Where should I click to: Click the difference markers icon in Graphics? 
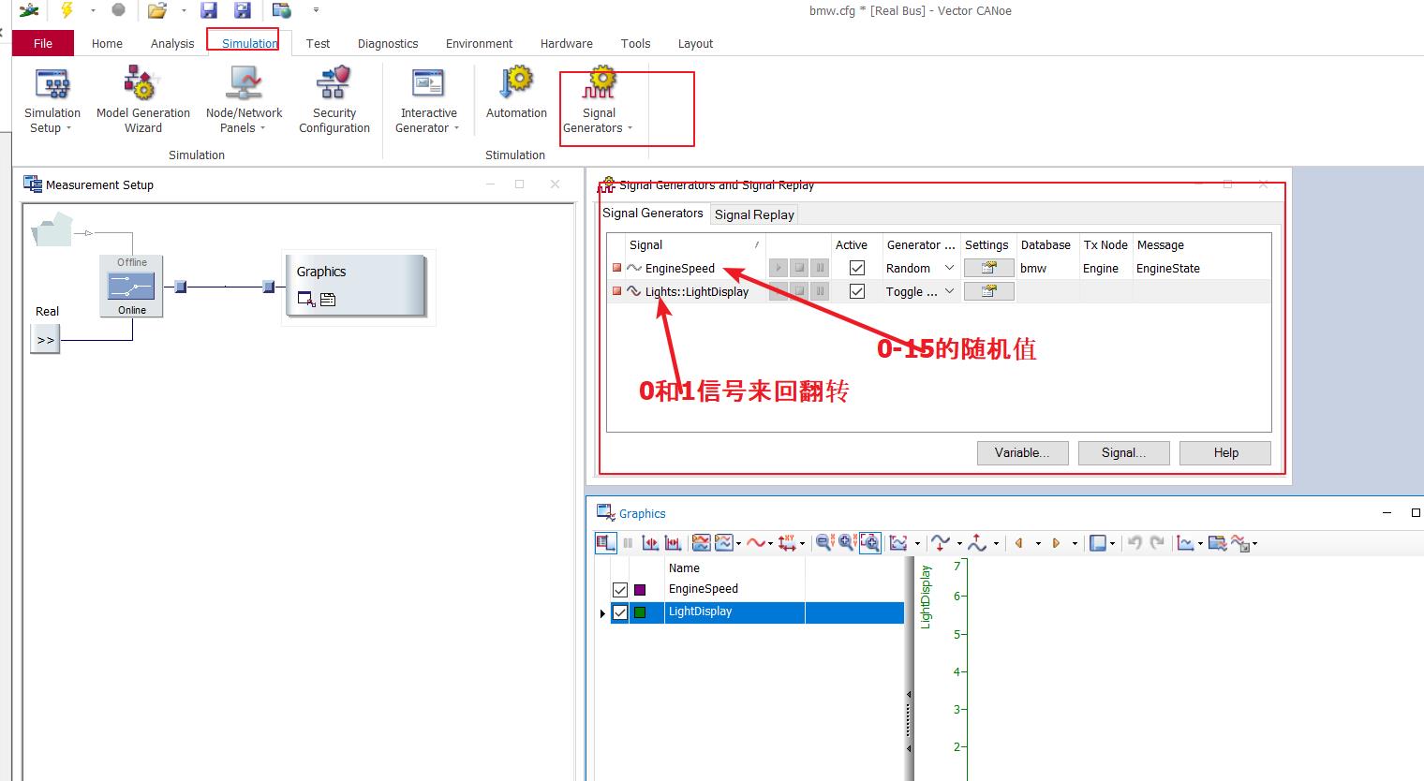(x=673, y=543)
